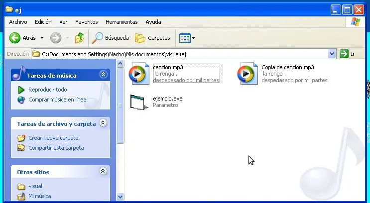Select cancion.mp3 media player icon
The image size is (370, 203).
[139, 73]
